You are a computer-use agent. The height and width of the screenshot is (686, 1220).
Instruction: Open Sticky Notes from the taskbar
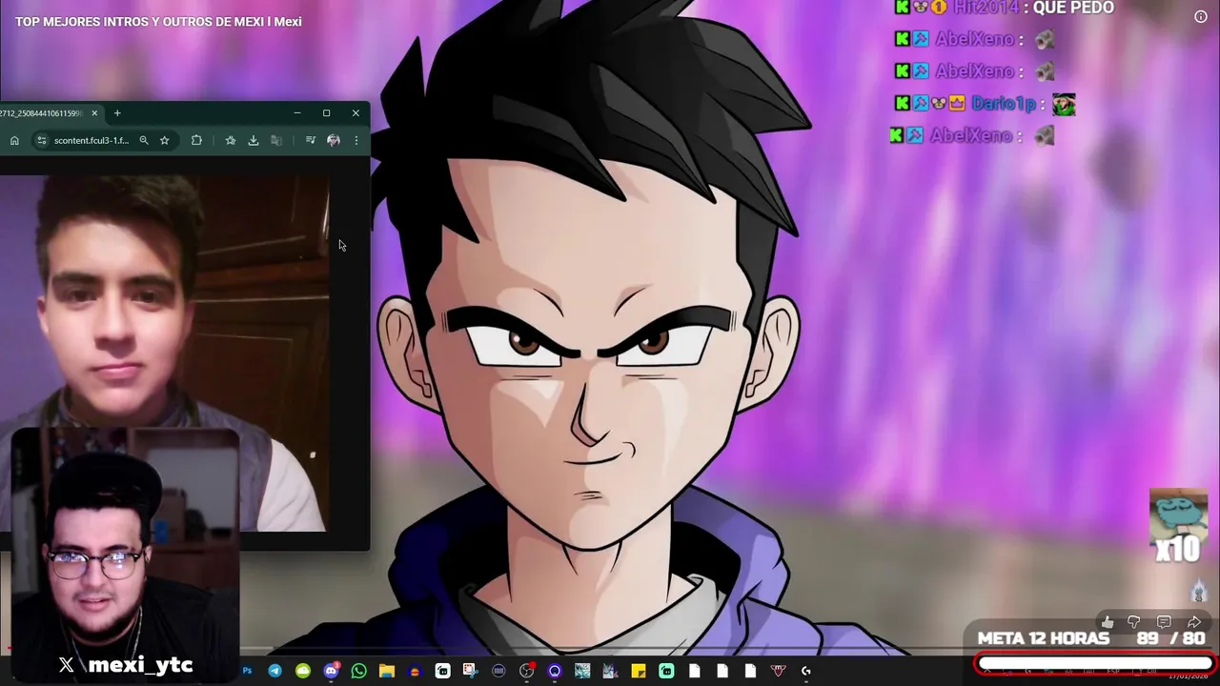pos(638,671)
